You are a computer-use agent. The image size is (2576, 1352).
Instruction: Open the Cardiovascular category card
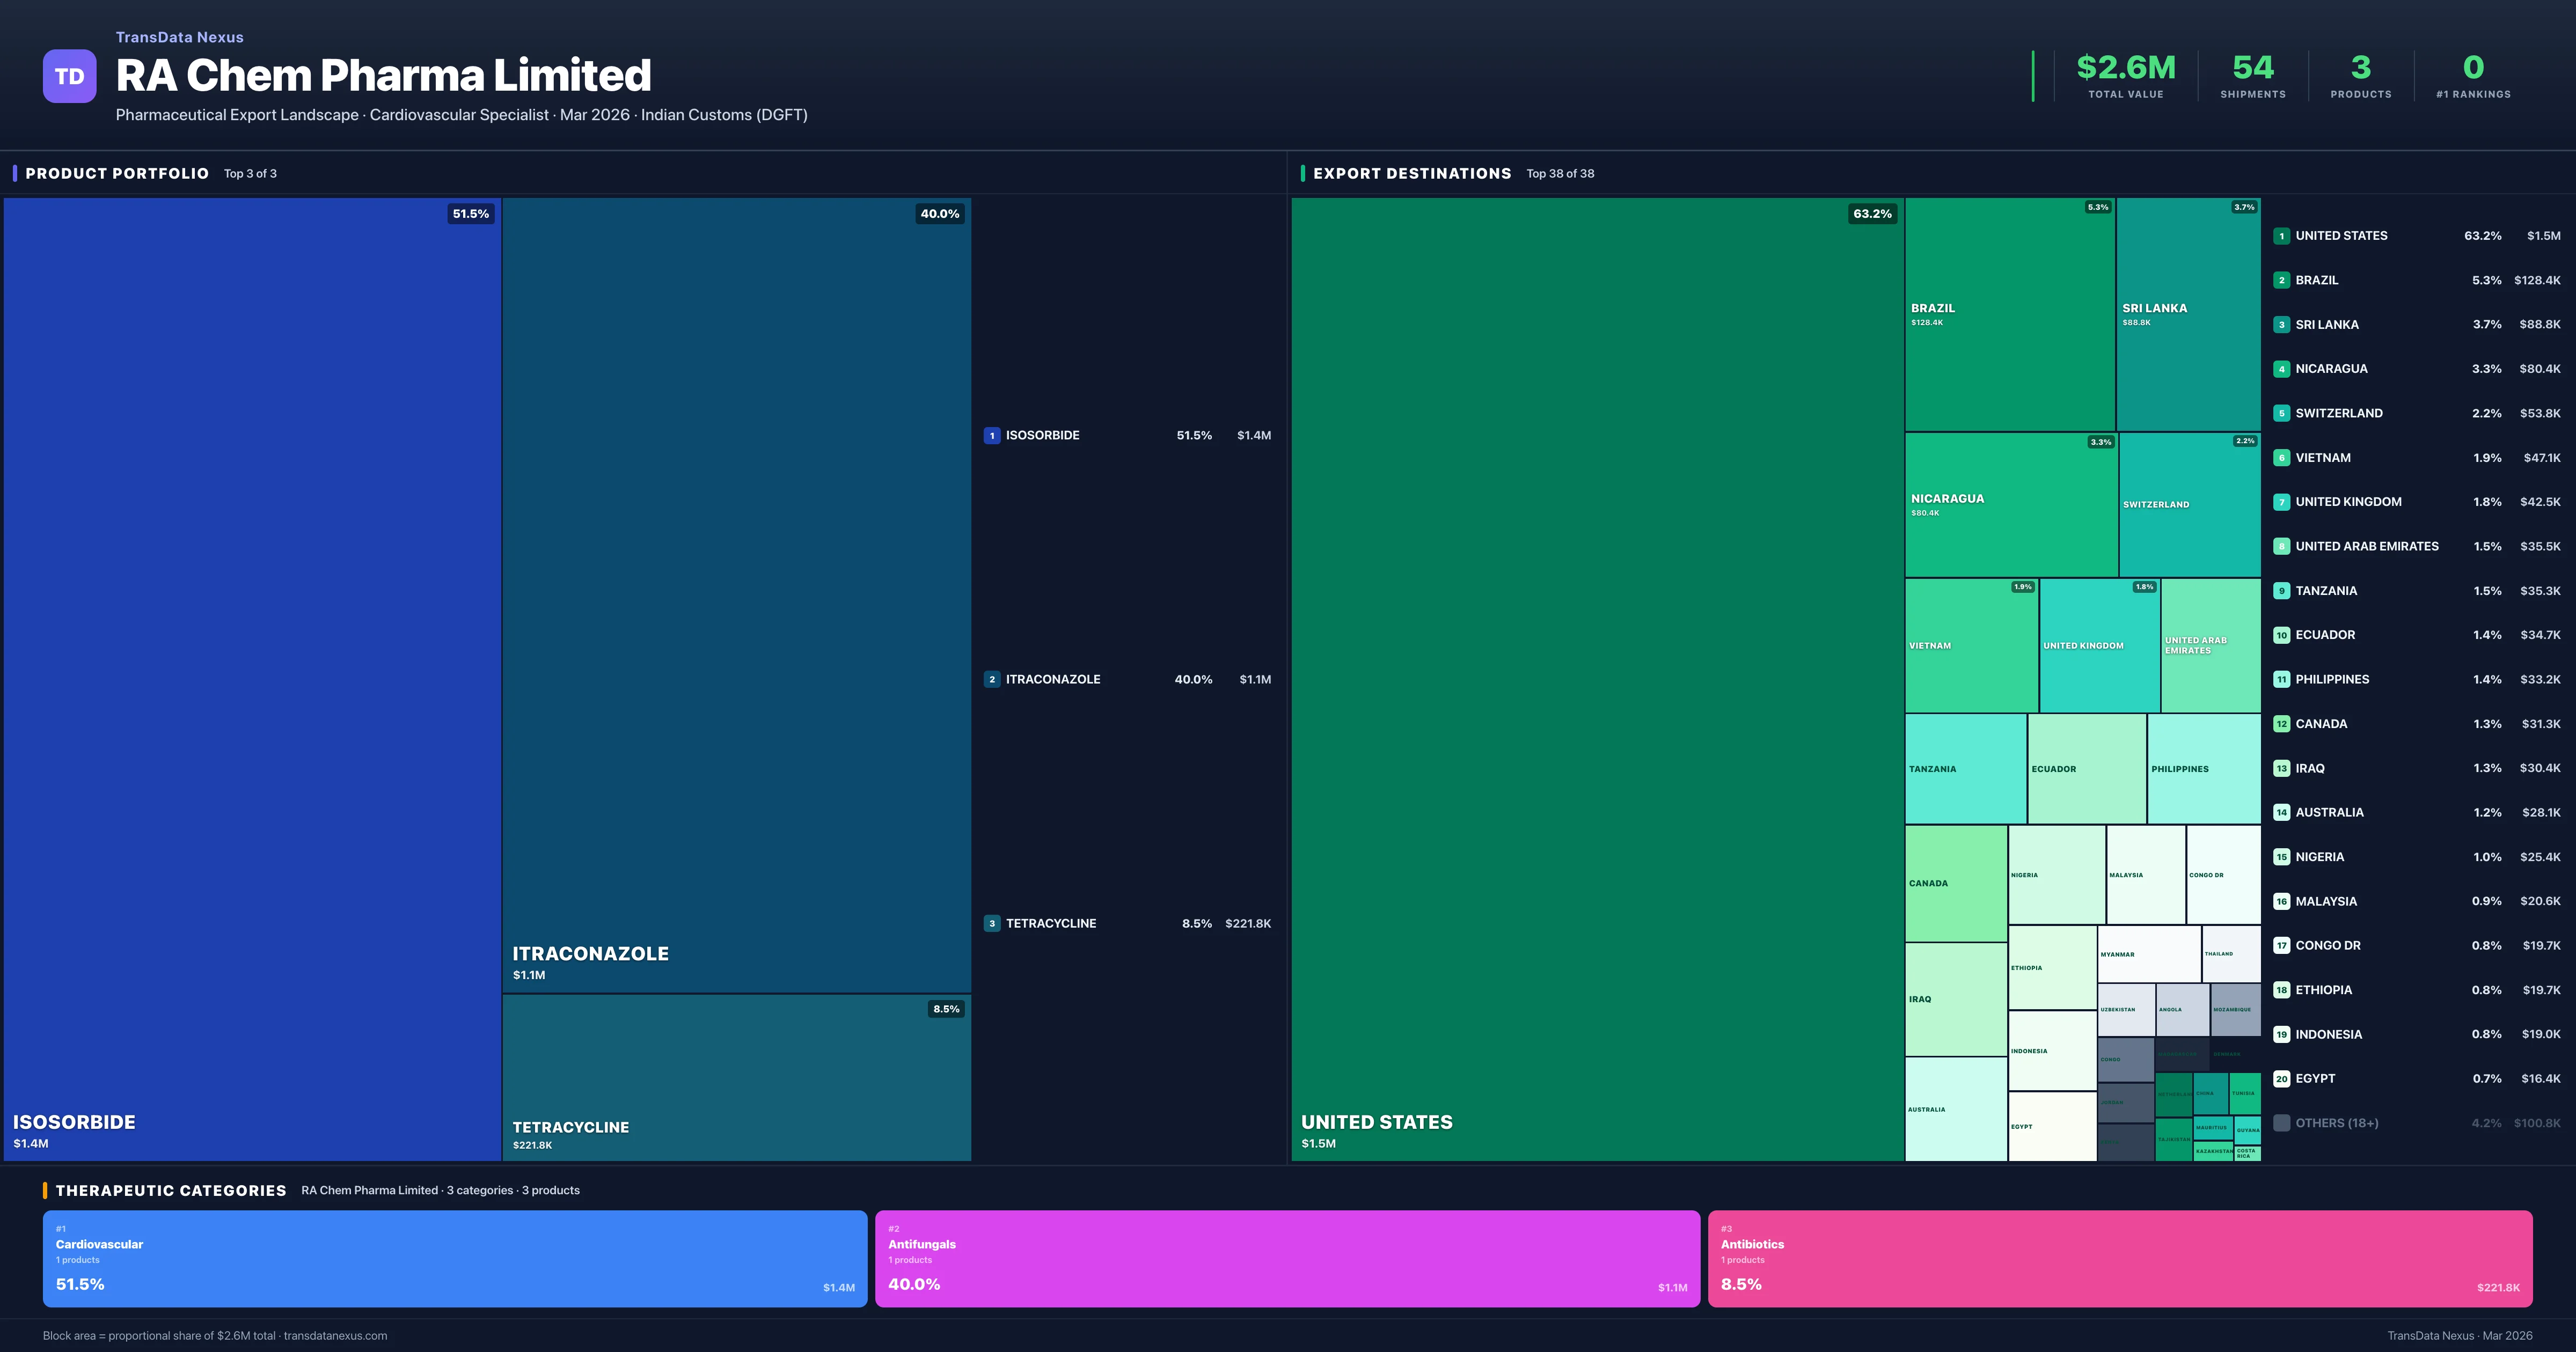pos(454,1258)
